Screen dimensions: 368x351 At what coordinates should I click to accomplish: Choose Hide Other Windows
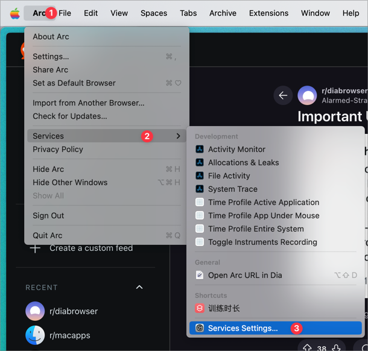(107, 182)
